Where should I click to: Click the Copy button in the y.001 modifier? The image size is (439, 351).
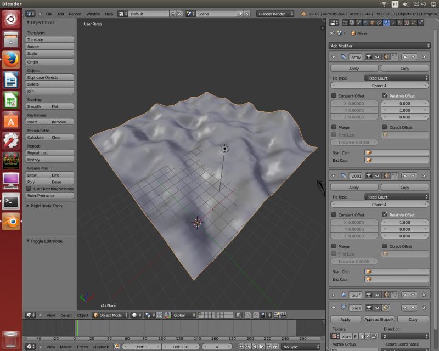point(405,187)
